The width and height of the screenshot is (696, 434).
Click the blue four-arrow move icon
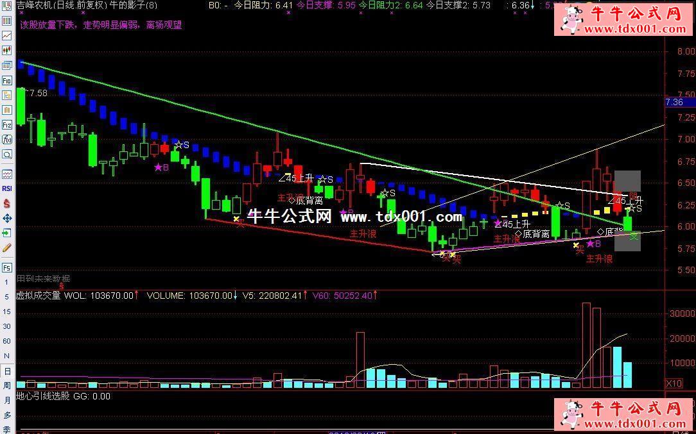coord(7,218)
